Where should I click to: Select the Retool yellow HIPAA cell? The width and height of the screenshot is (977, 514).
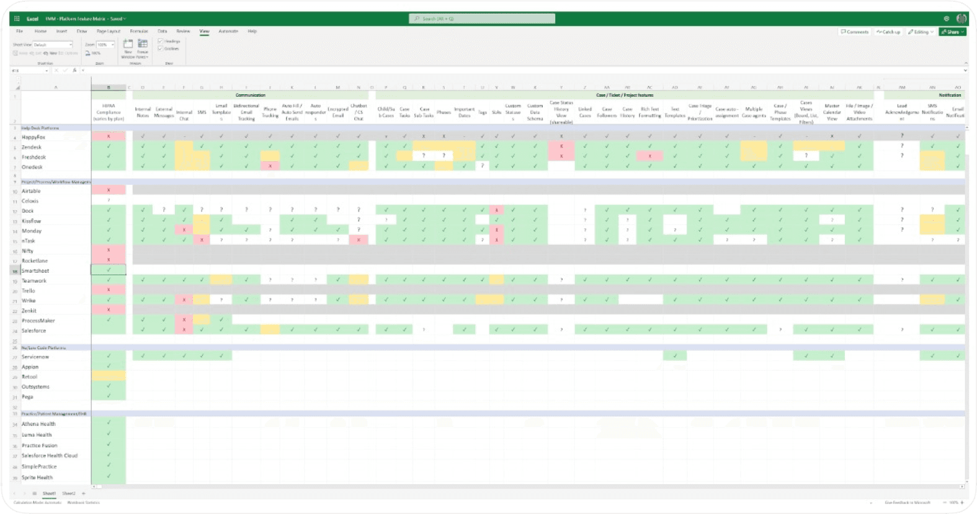pyautogui.click(x=109, y=376)
